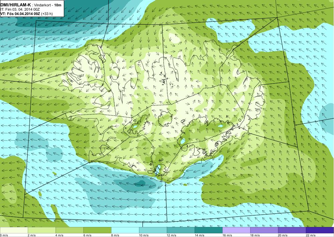
Task: Click the "10 m/s" legend label
Action: point(144,235)
